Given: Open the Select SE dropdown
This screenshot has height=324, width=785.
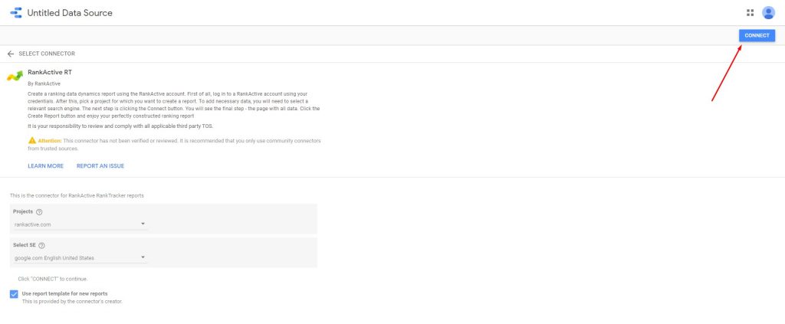Looking at the screenshot, I should coord(80,258).
